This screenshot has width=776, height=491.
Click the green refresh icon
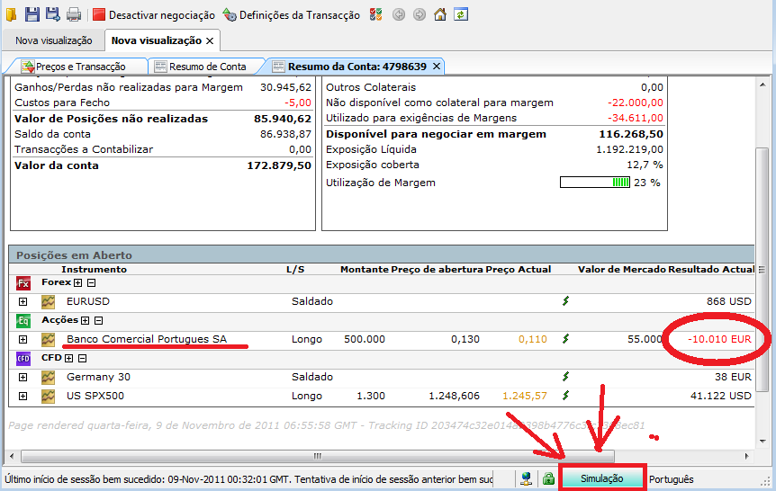(x=461, y=14)
